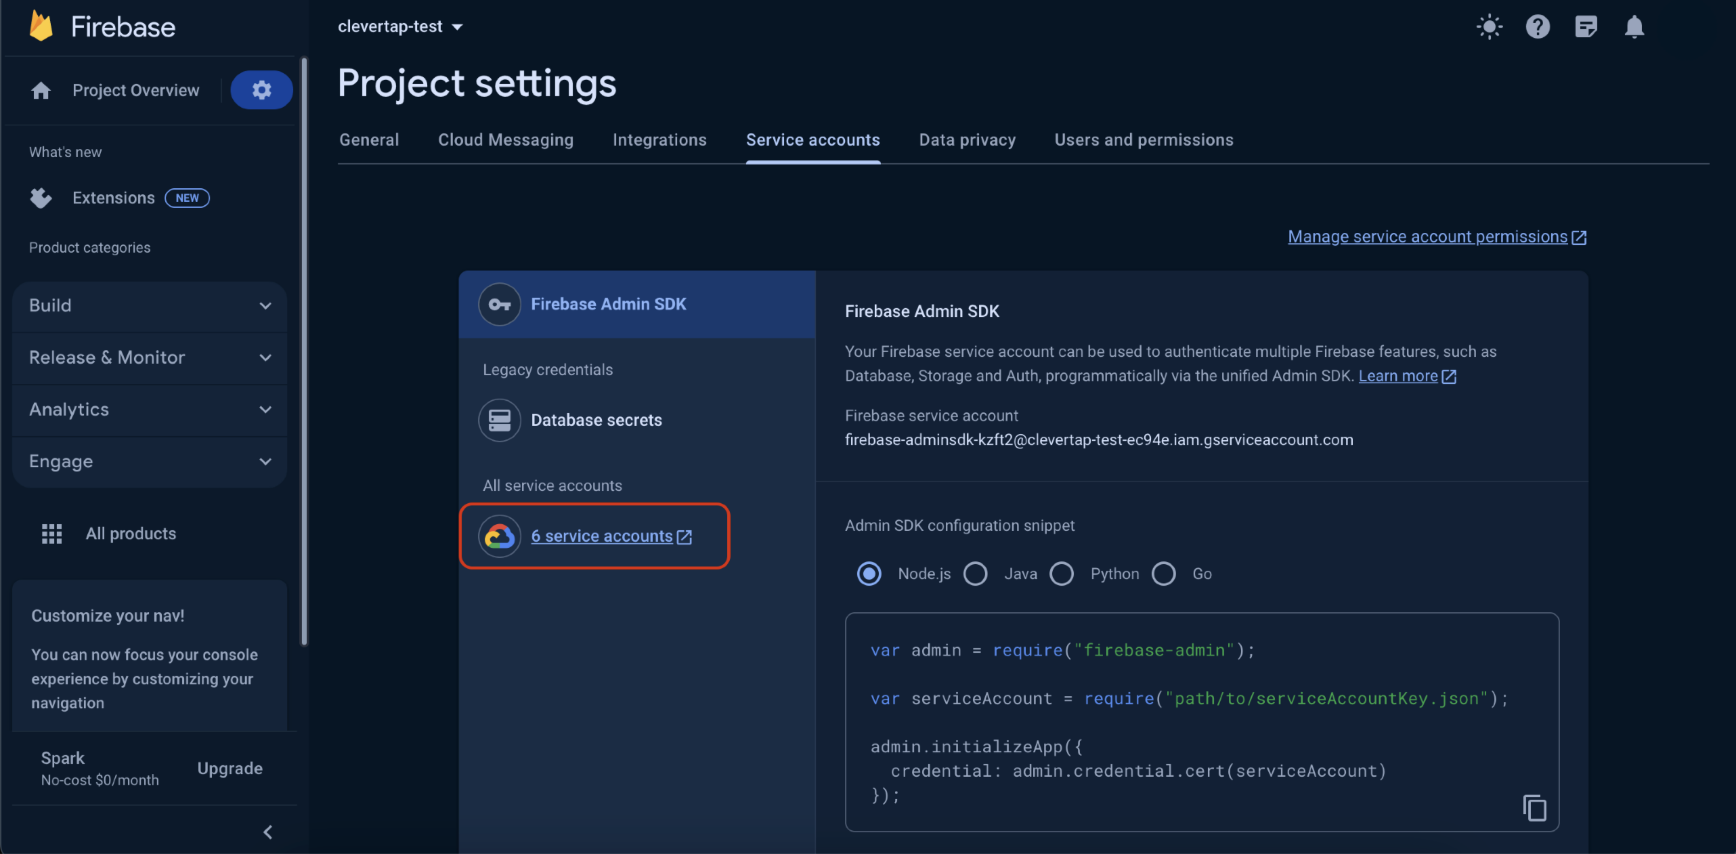
Task: Click the NEW badge beside Extensions
Action: [x=187, y=198]
